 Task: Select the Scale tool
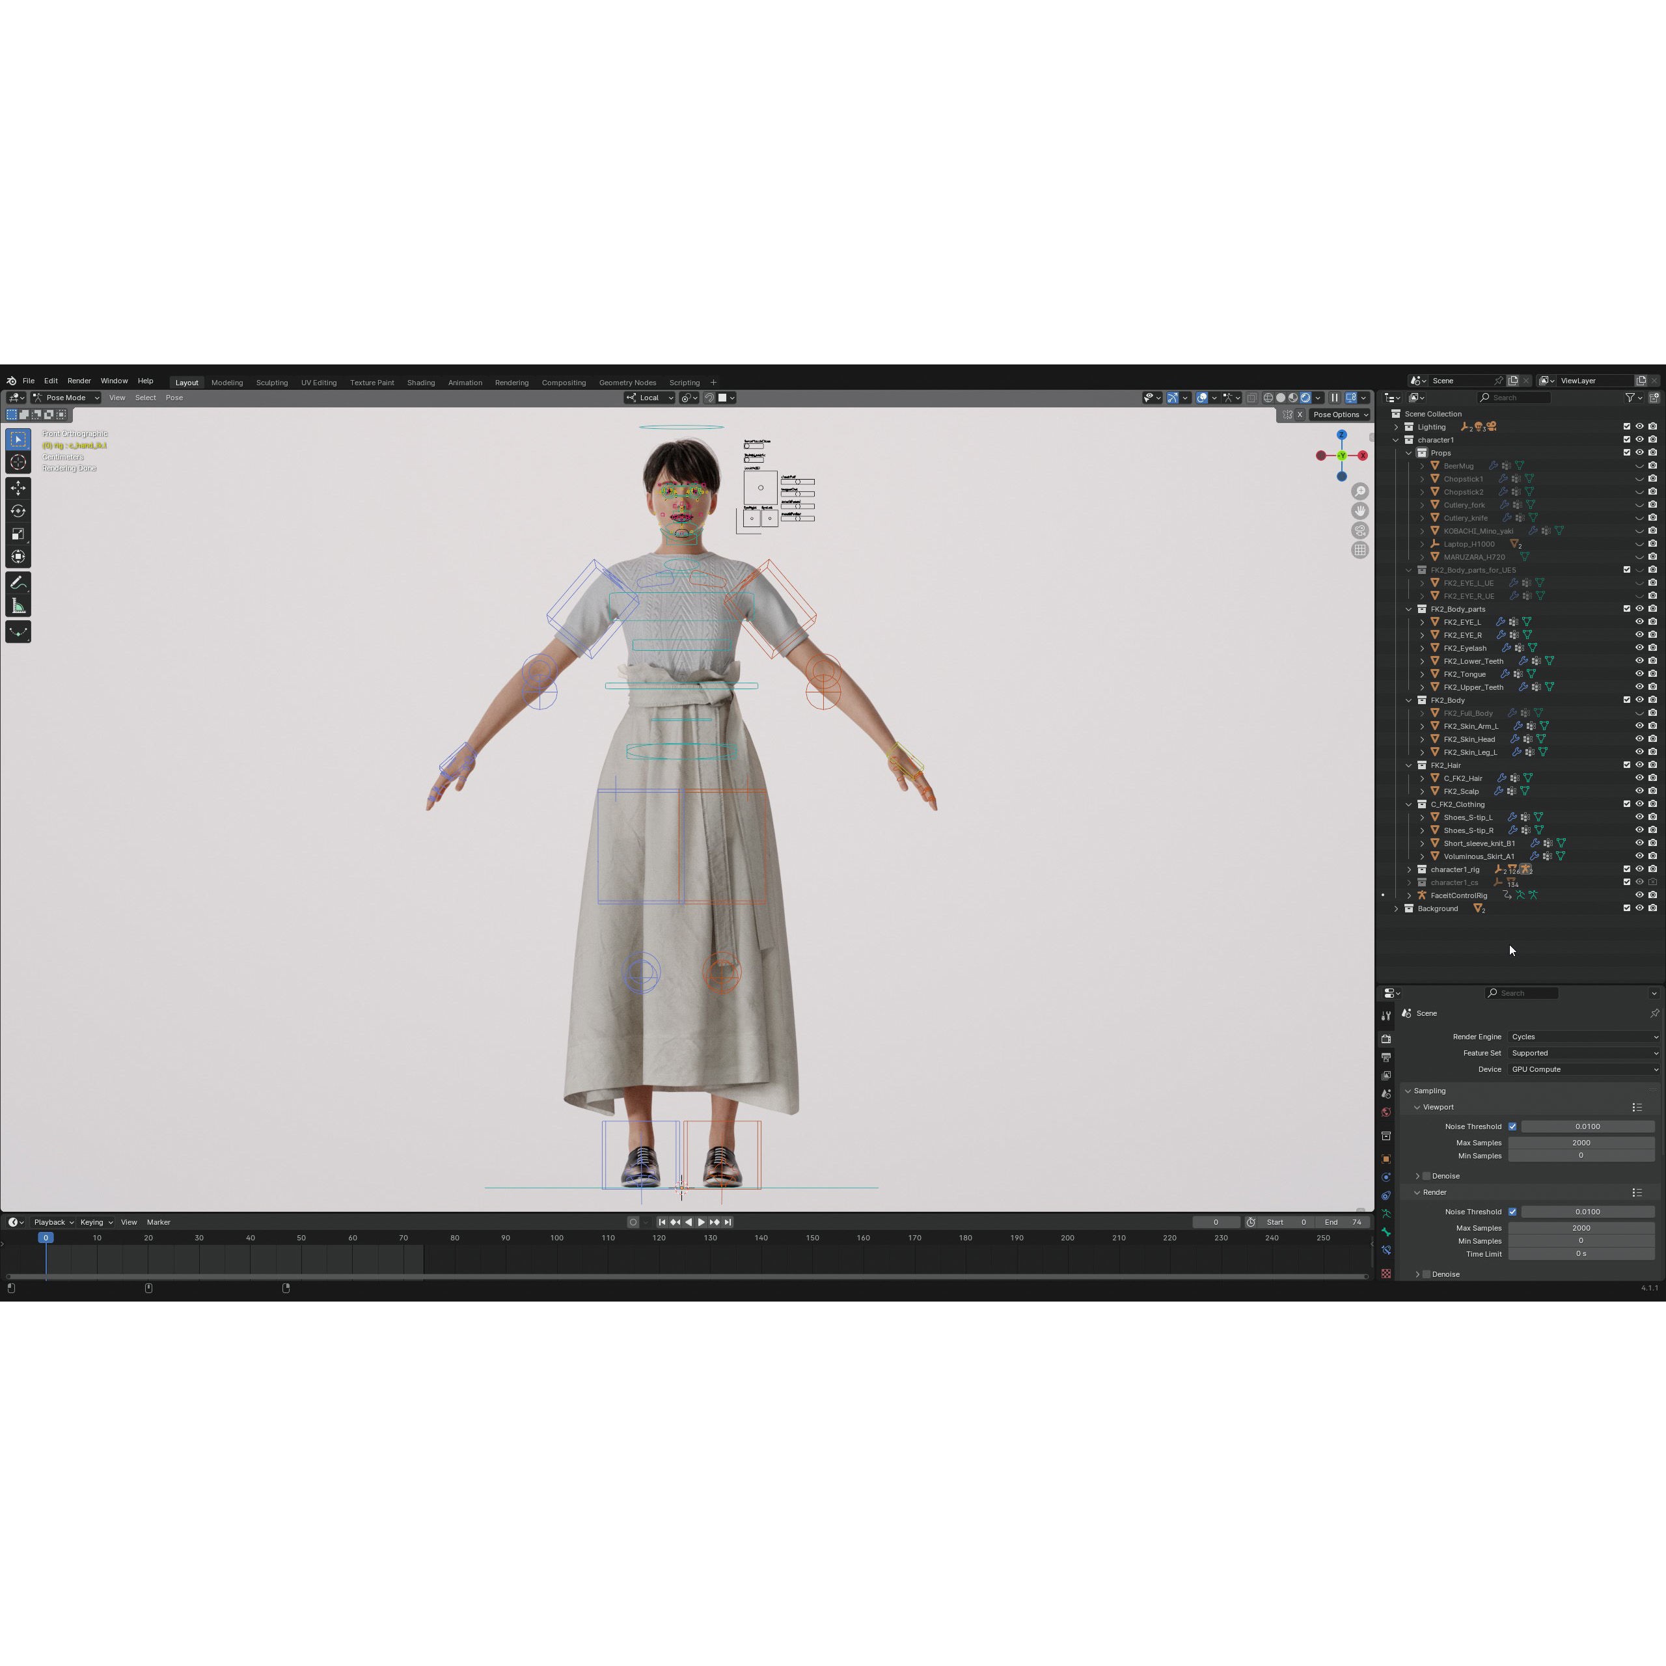tap(18, 533)
